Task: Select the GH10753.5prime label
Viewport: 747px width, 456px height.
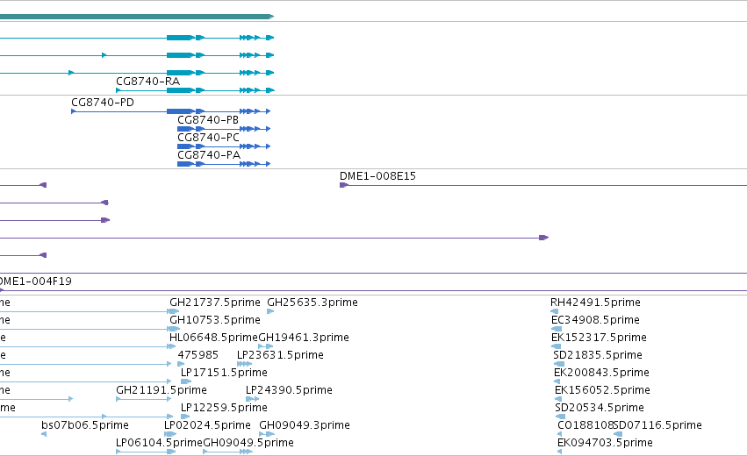Action: pos(215,320)
